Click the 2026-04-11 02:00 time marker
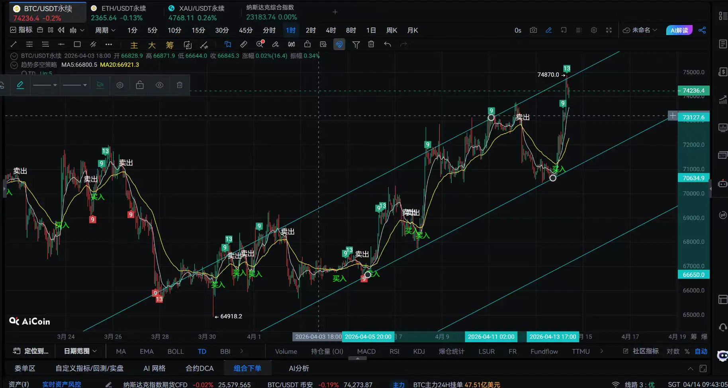 click(x=491, y=337)
